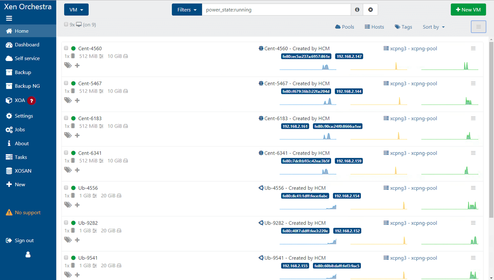Open the Cent-4560 VM name link
Image resolution: width=494 pixels, height=280 pixels.
coord(90,48)
